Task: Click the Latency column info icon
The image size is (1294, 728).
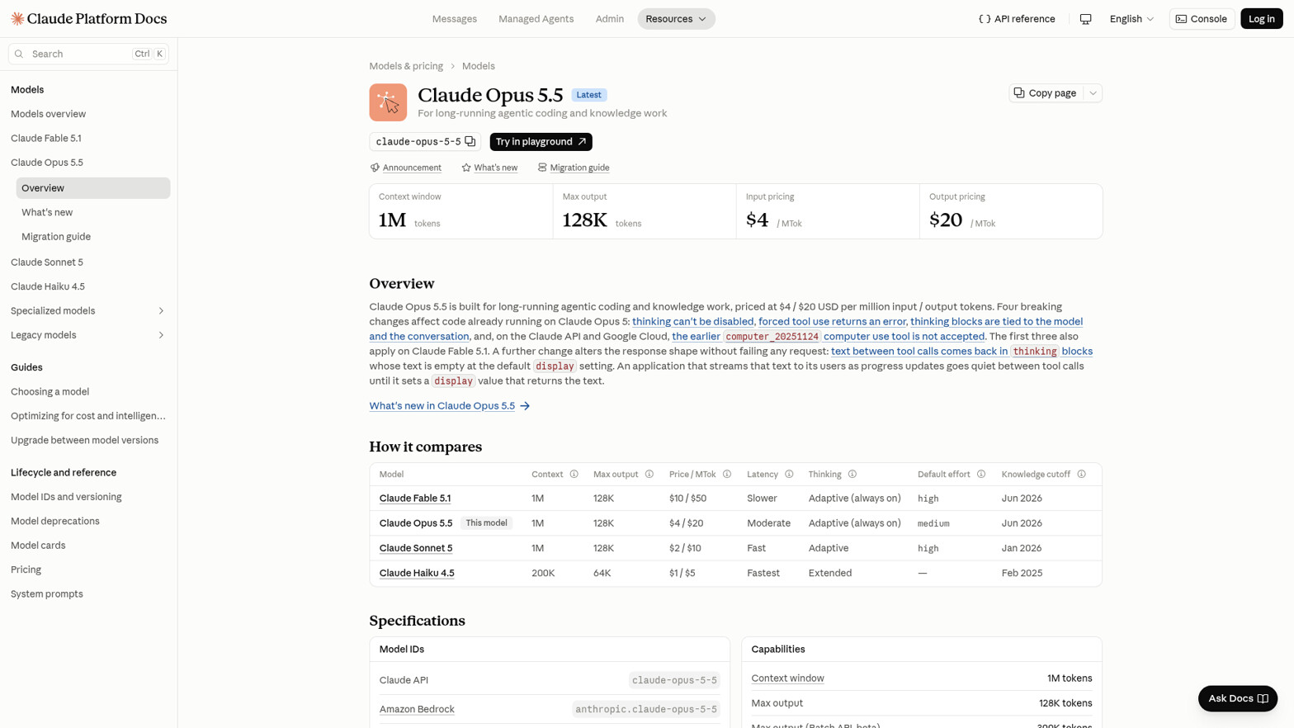Action: [789, 475]
